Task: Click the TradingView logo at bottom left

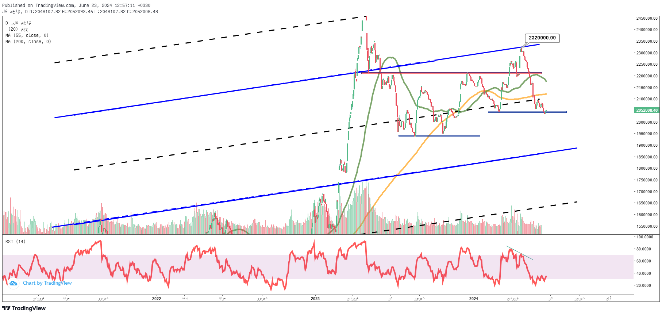Action: pyautogui.click(x=24, y=308)
